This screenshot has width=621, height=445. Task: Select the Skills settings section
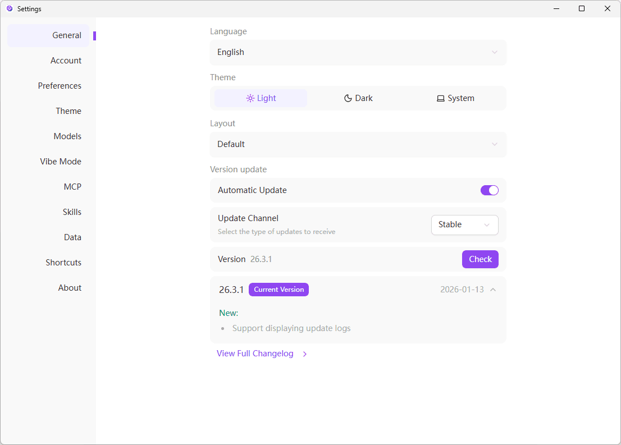(72, 212)
